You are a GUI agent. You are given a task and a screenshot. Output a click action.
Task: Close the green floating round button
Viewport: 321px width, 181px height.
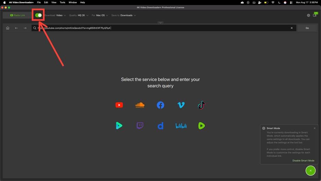pos(311,171)
